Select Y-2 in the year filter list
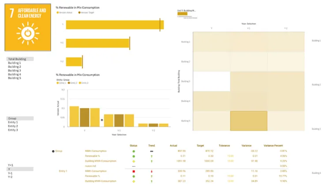 [10, 177]
